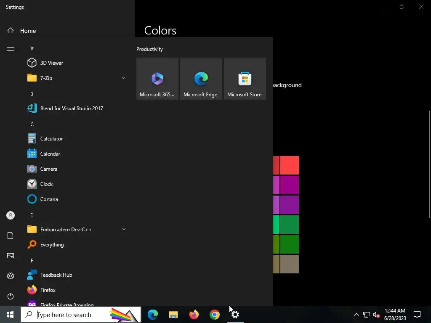Open the Pictures shortcut in Start sidebar
Image resolution: width=431 pixels, height=323 pixels.
11,256
